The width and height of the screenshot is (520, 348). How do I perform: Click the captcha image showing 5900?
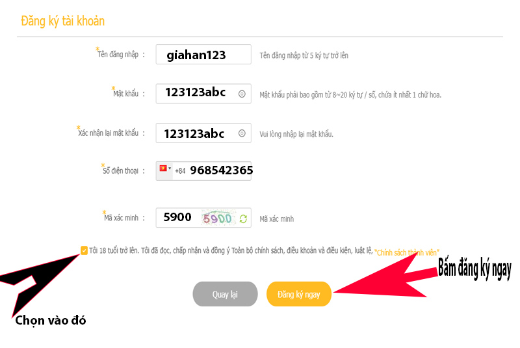(218, 219)
